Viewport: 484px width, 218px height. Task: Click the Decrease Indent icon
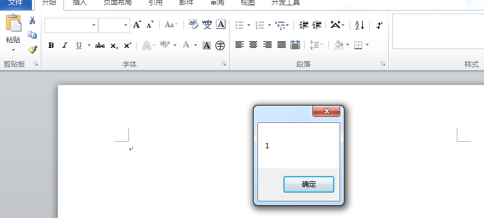[x=304, y=25]
